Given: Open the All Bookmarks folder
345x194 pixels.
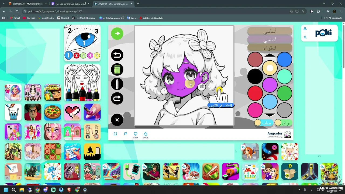Looking at the screenshot, I should 333,18.
